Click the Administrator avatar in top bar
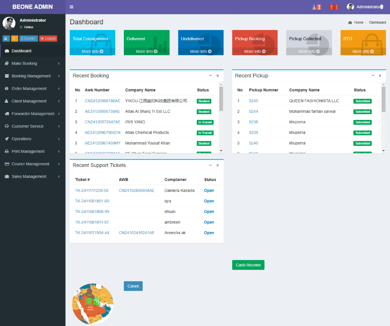This screenshot has height=326, width=390. pyautogui.click(x=350, y=7)
